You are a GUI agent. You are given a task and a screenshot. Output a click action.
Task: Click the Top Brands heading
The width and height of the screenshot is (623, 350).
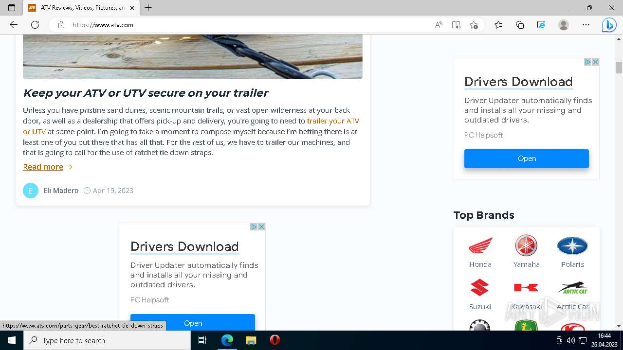tap(484, 215)
